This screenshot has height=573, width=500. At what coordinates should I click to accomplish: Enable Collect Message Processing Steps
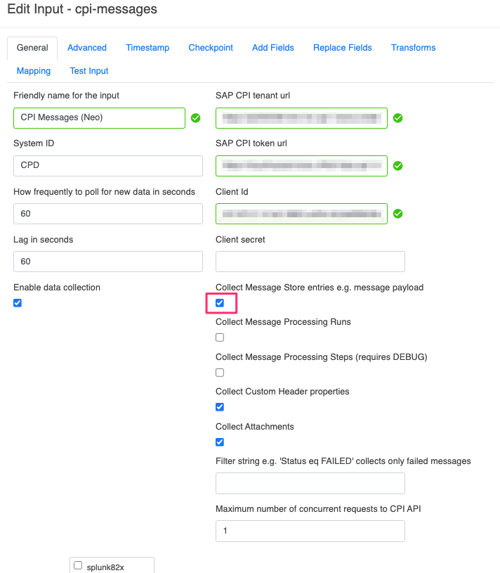tap(219, 372)
